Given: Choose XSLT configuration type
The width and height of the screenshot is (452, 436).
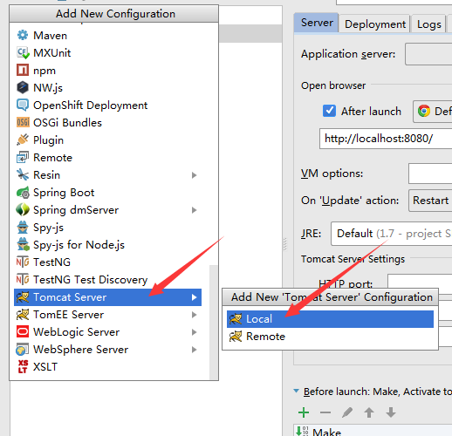Looking at the screenshot, I should coord(107,367).
